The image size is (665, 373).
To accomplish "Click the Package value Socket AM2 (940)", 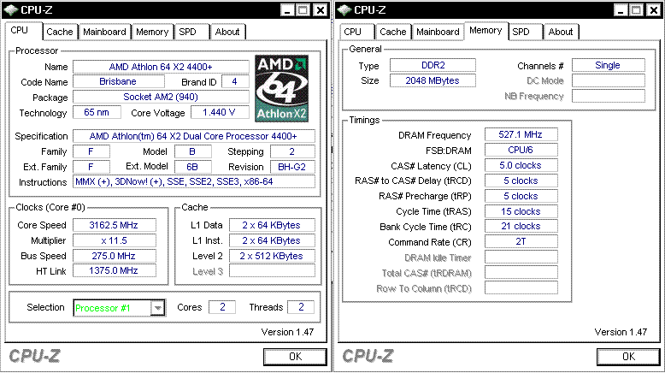I will (161, 97).
